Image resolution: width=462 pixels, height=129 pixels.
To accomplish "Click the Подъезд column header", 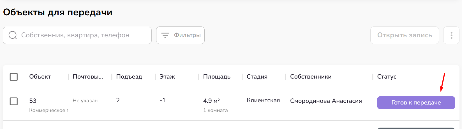I will pyautogui.click(x=129, y=77).
